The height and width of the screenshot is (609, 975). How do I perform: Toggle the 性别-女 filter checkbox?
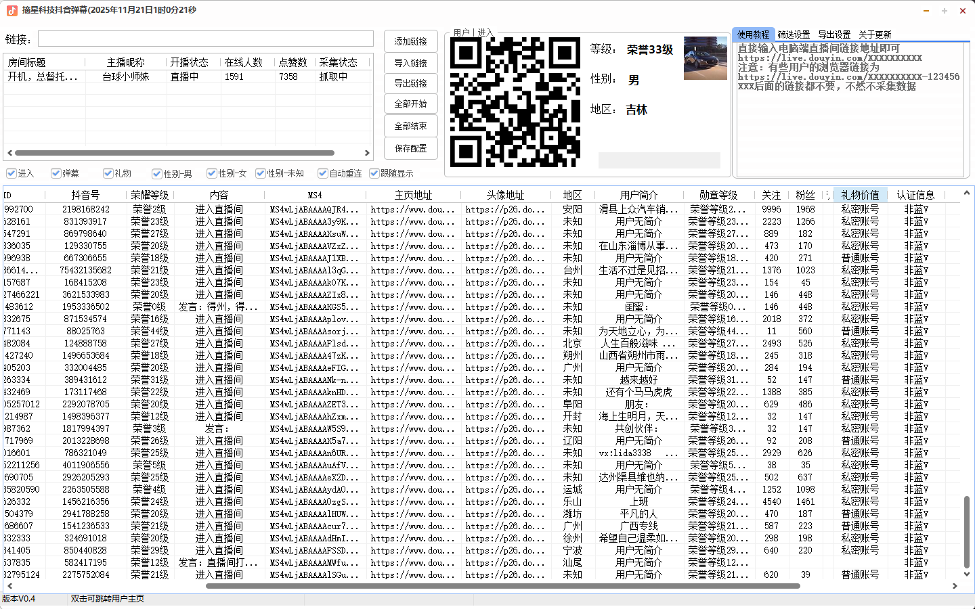(212, 173)
